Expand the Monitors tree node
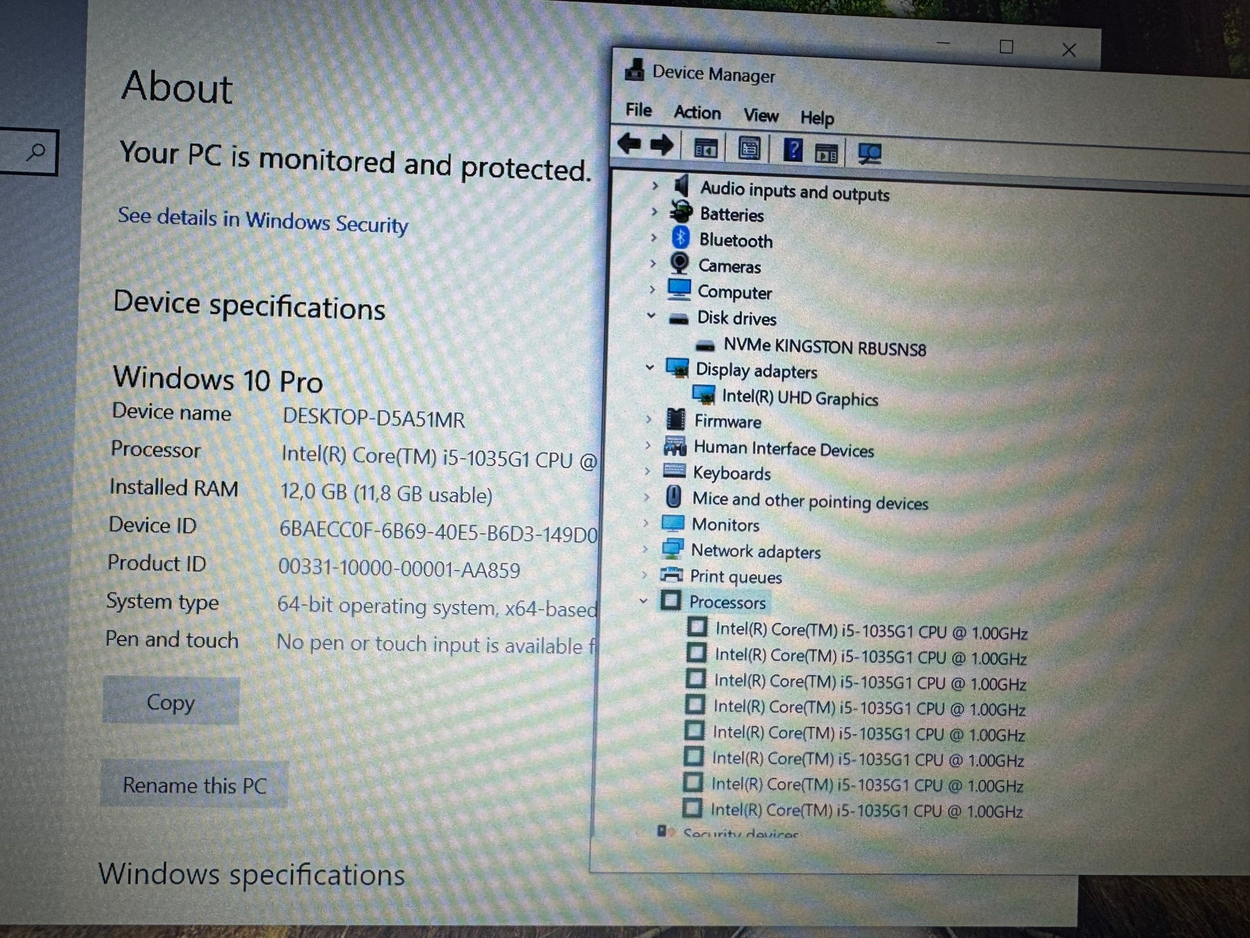 pyautogui.click(x=645, y=523)
